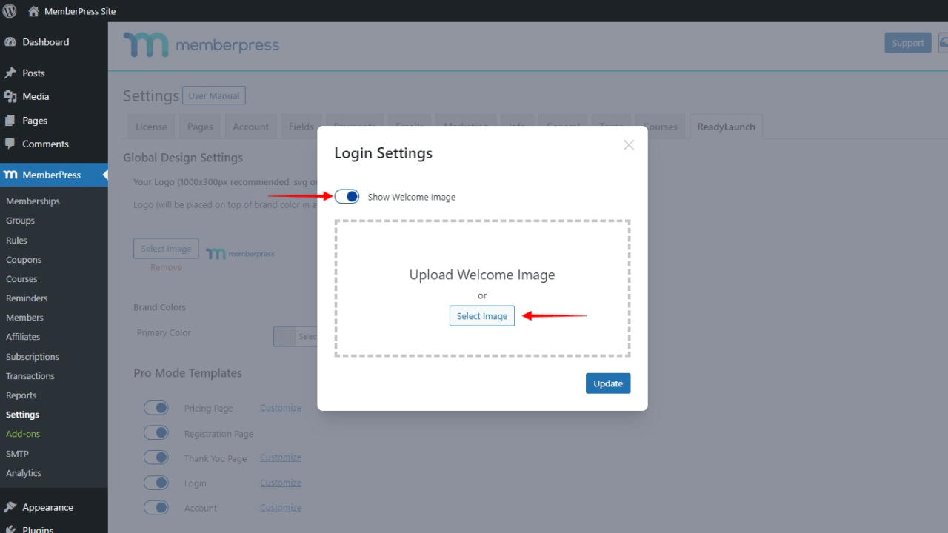Image resolution: width=948 pixels, height=533 pixels.
Task: Close the Login Settings dialog
Action: [x=629, y=145]
